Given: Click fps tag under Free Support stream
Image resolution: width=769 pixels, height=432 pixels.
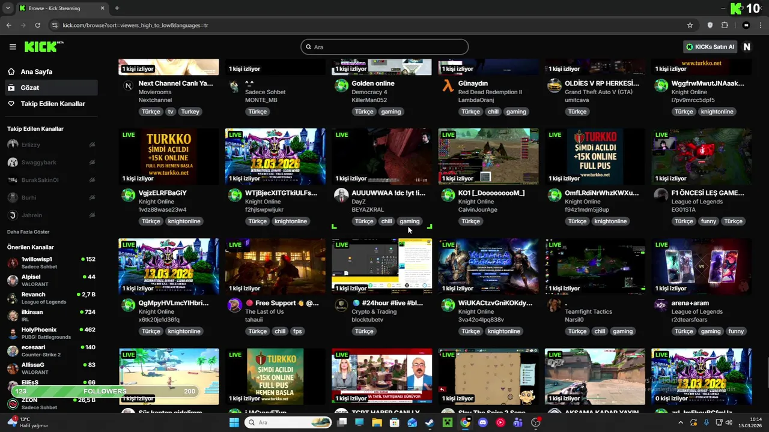Looking at the screenshot, I should coord(297,331).
